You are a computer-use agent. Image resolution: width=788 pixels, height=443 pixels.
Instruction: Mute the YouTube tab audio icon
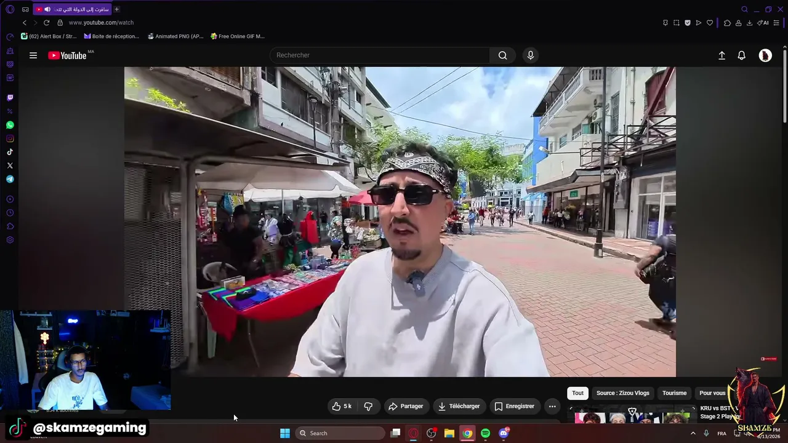point(47,9)
